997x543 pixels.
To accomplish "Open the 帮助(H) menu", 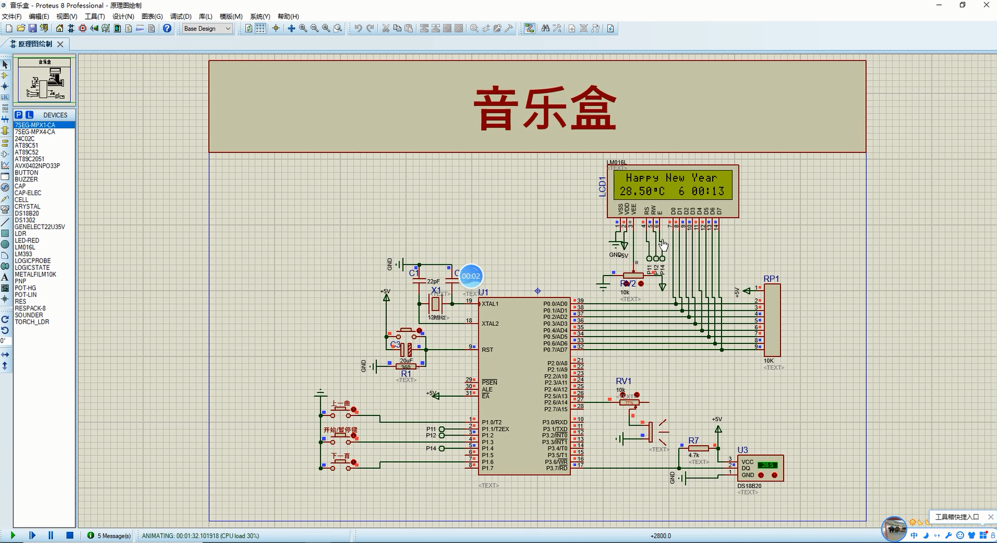I will tap(288, 16).
